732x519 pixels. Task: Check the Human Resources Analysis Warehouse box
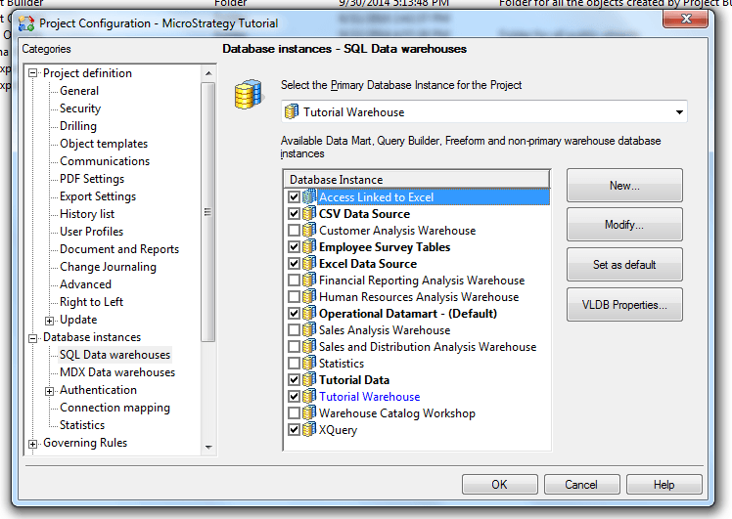295,297
